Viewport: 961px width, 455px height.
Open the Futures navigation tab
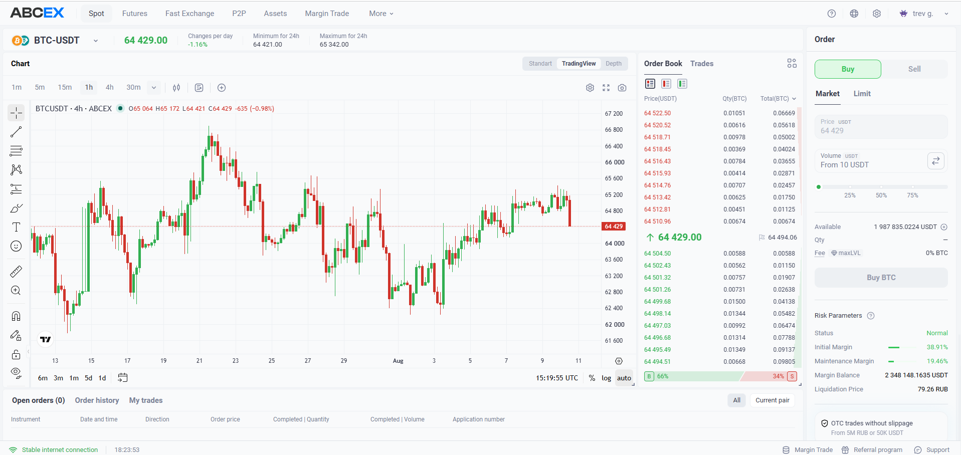point(135,14)
